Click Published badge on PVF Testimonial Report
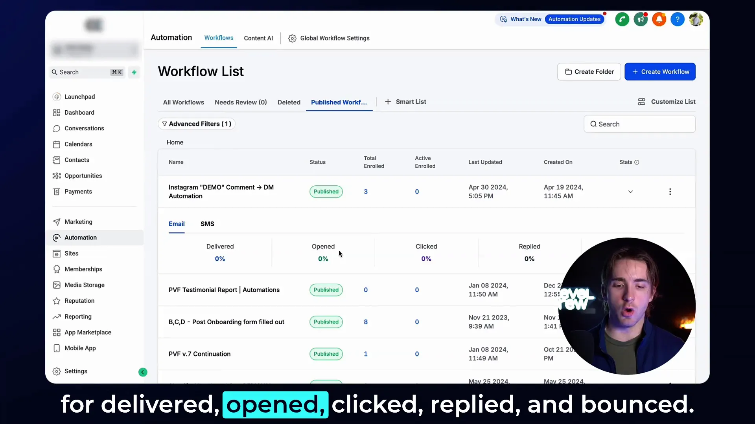This screenshot has width=755, height=424. (326, 290)
